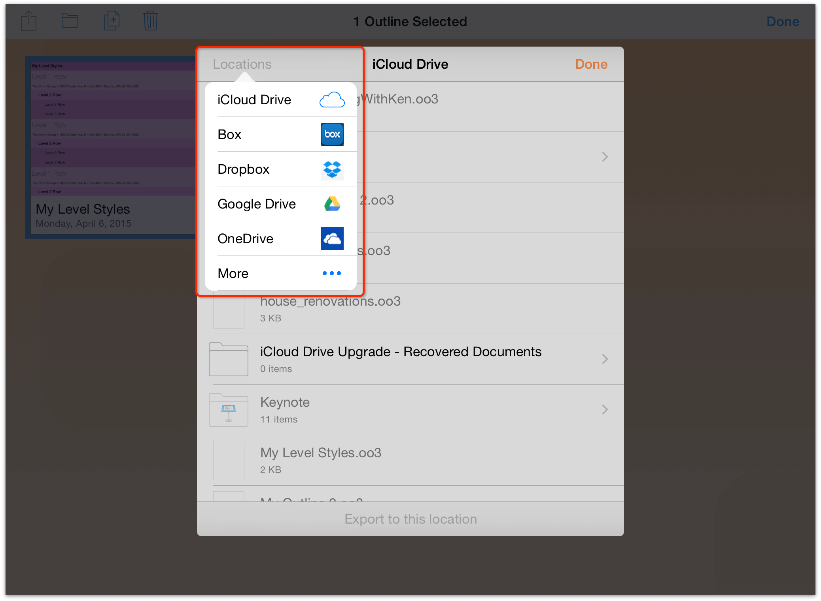The height and width of the screenshot is (601, 821).
Task: Open the Locations popover button
Action: pos(242,64)
